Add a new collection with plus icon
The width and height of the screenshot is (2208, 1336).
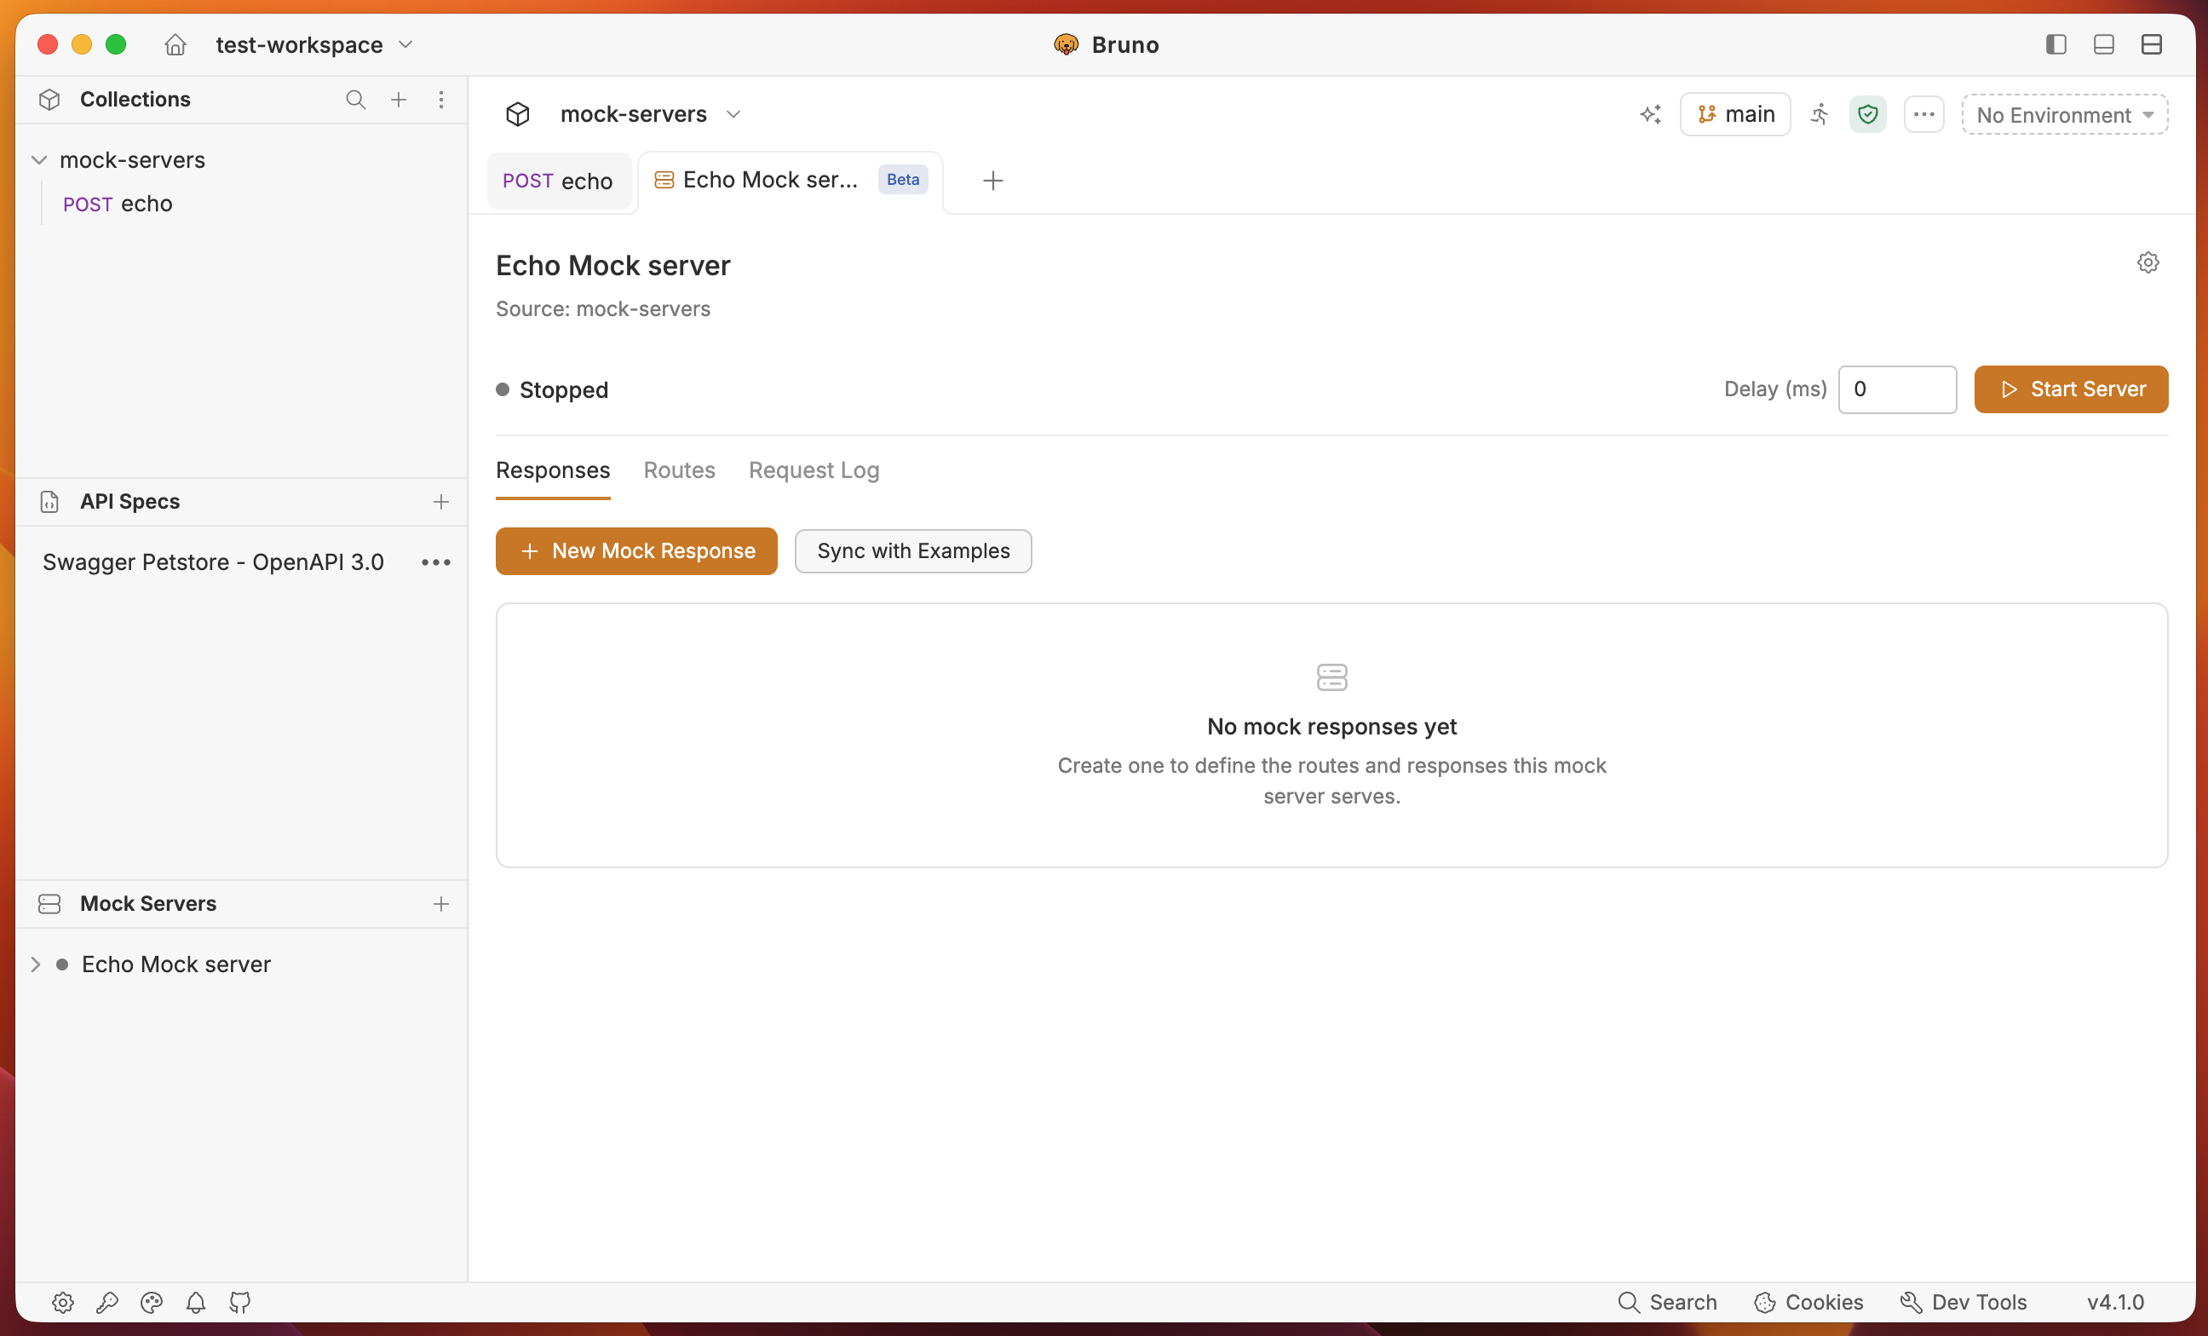tap(399, 100)
